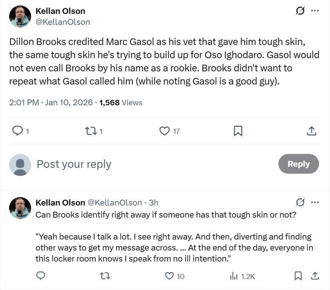Image resolution: width=330 pixels, height=290 pixels.
Task: Open Kellan Olson's profile picture on main post
Action: [20, 16]
